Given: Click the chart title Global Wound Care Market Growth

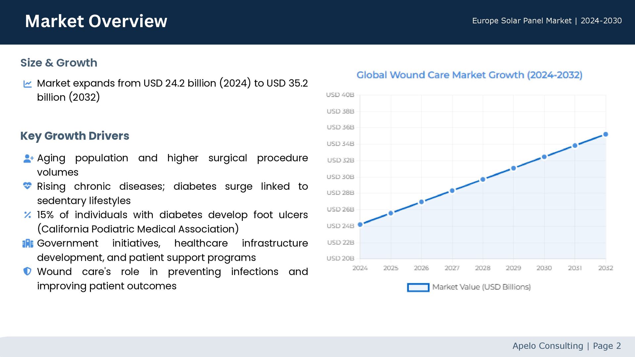Looking at the screenshot, I should (469, 75).
